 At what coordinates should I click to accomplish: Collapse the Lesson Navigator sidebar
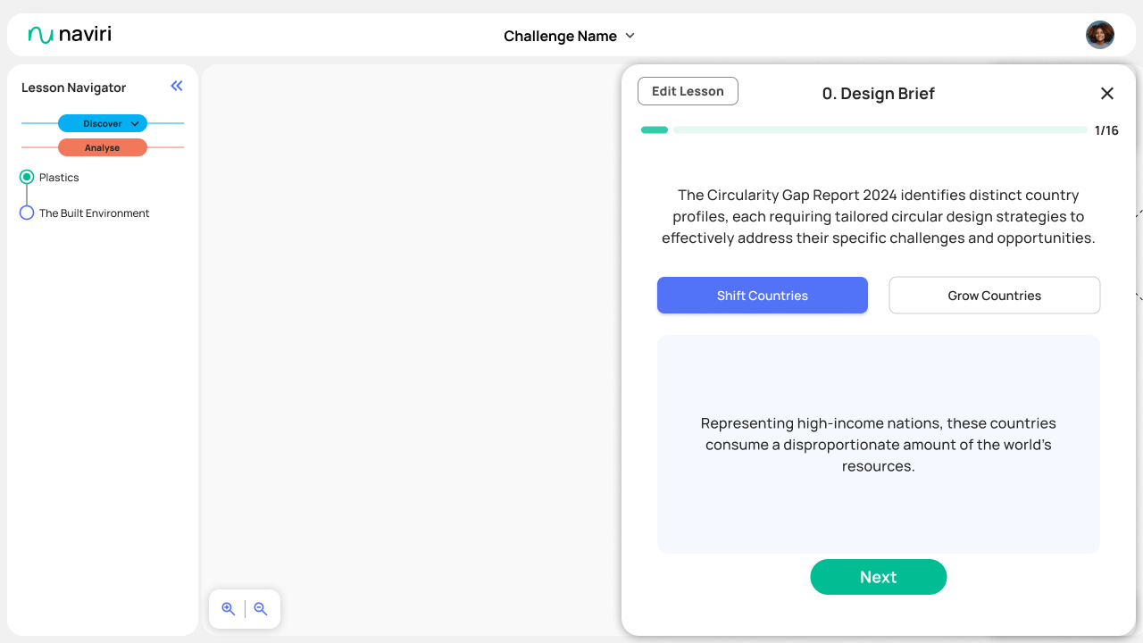pos(177,86)
